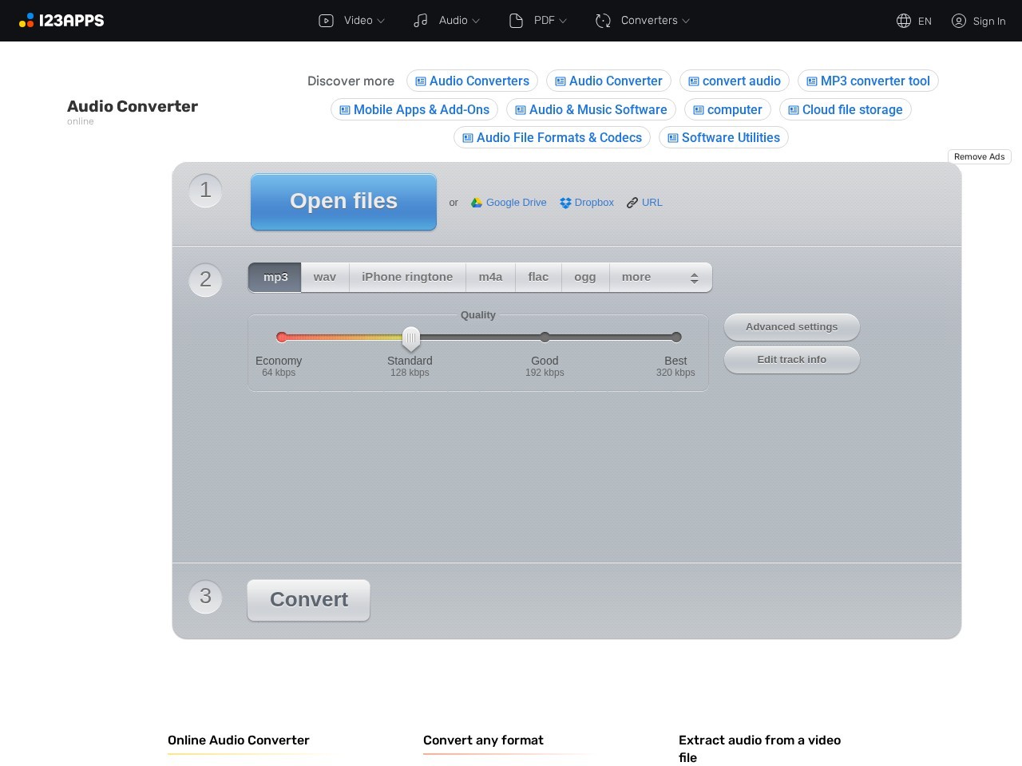Expand the Converters menu
This screenshot has width=1022, height=766.
(643, 21)
